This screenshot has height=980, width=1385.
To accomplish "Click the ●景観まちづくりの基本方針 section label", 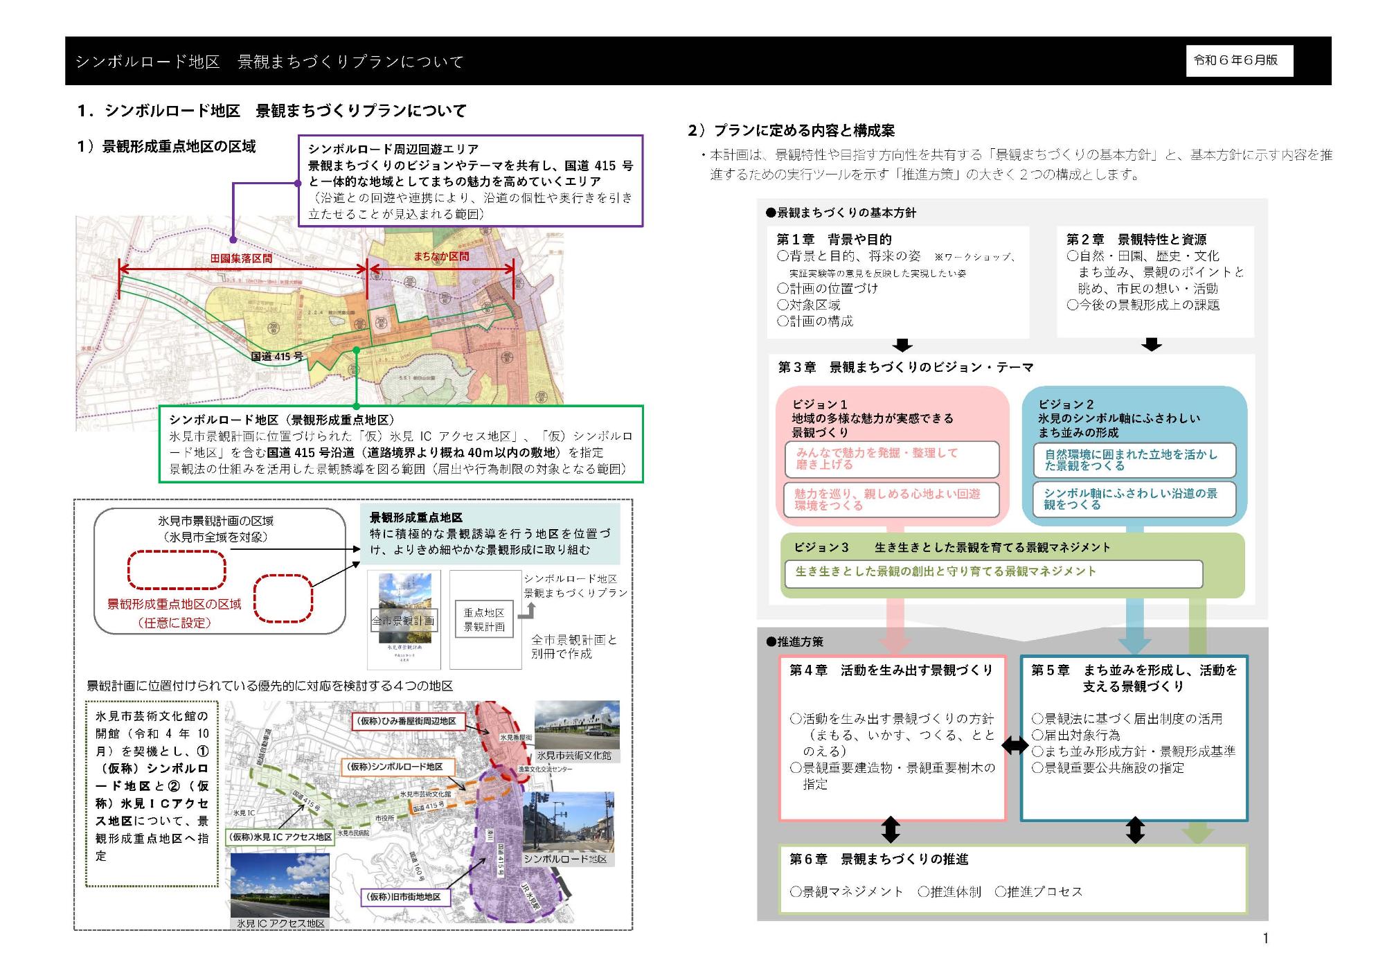I will click(x=841, y=213).
